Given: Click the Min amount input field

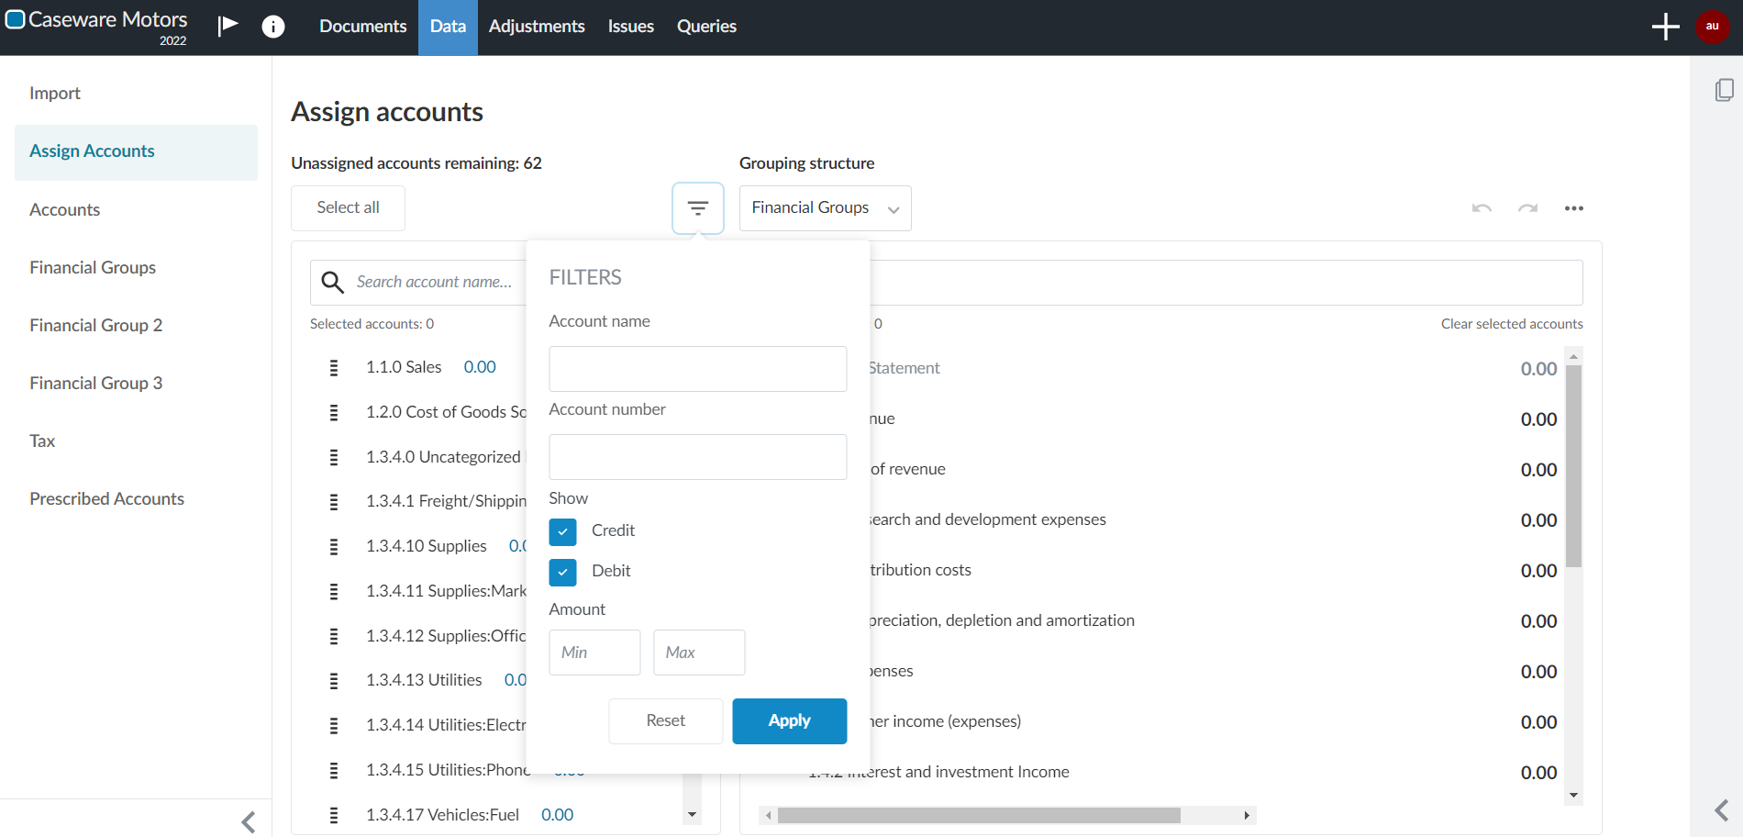Looking at the screenshot, I should 594,652.
